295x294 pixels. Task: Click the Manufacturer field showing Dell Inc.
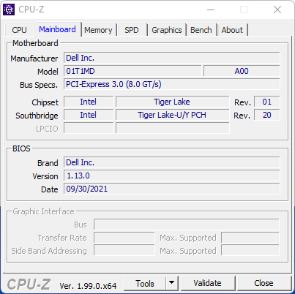coord(172,58)
